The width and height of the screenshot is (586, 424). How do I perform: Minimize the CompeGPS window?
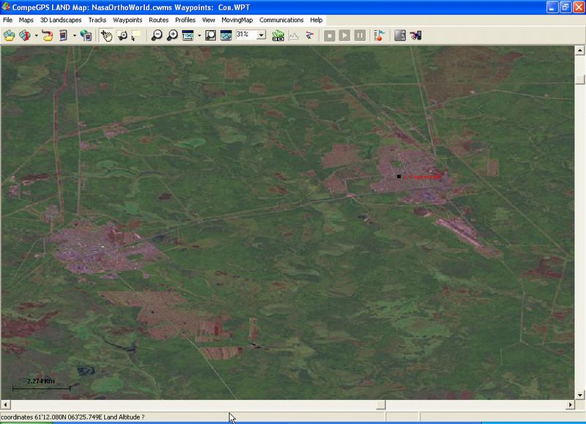552,7
